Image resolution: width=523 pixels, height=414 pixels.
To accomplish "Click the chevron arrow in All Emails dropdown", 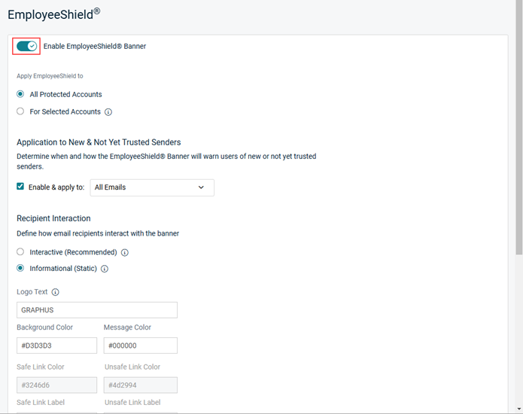I will (201, 187).
